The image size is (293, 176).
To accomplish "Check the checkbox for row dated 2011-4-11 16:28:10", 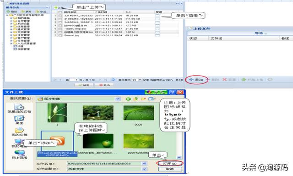I will (x=60, y=32).
